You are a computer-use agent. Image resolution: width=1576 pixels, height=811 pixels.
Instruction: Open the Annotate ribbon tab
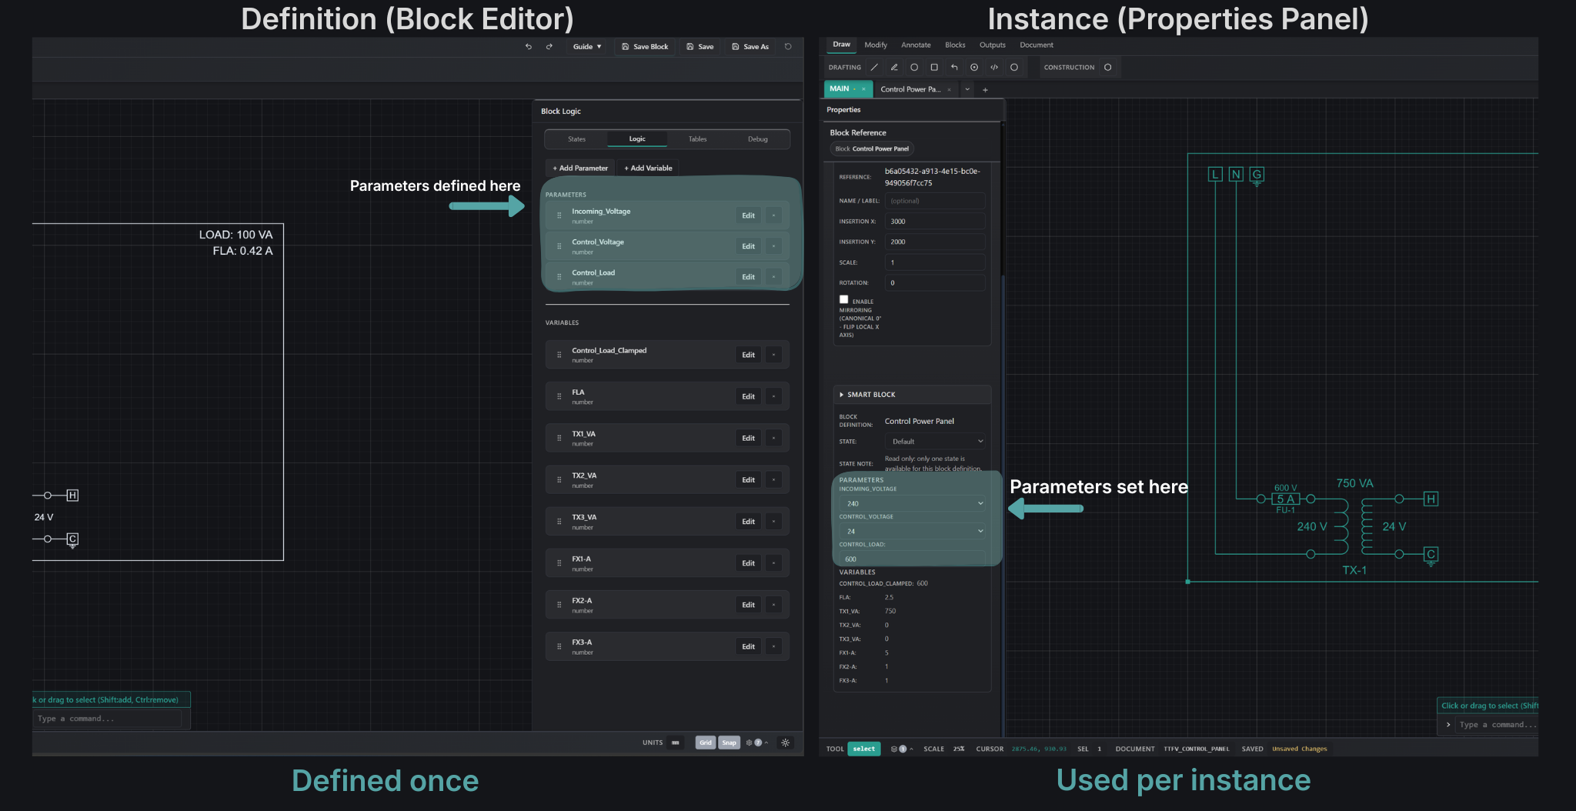pos(916,45)
